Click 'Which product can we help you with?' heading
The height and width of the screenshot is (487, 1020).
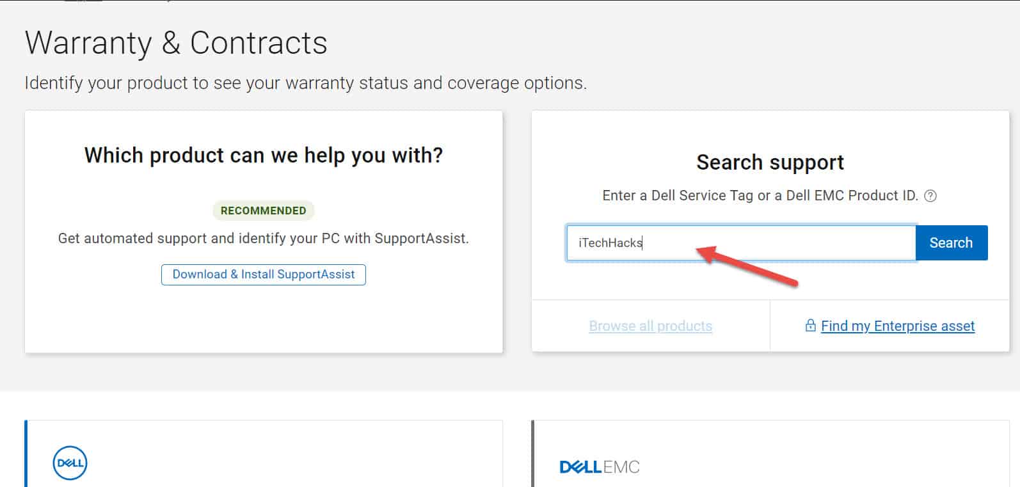264,156
